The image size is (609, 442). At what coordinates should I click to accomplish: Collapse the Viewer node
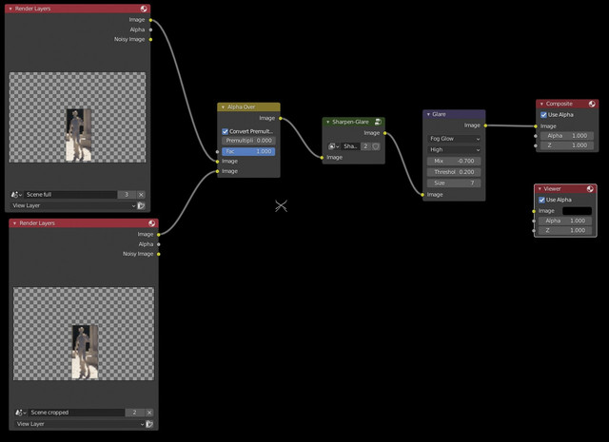point(540,188)
